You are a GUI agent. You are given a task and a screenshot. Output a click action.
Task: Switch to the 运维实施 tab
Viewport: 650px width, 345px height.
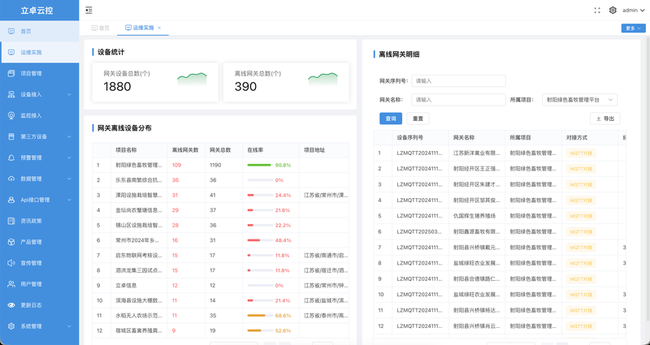(143, 28)
